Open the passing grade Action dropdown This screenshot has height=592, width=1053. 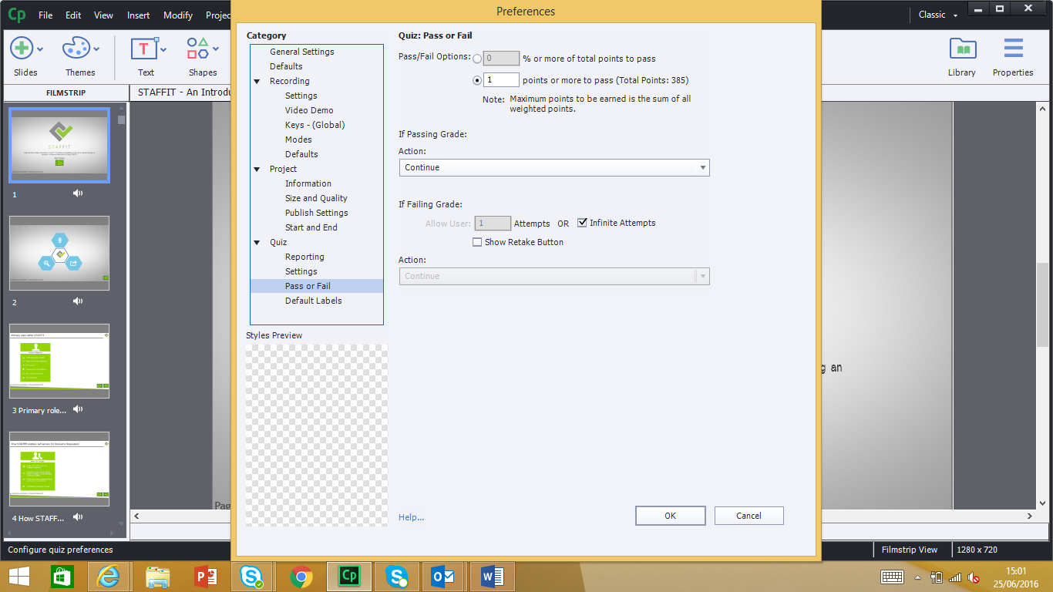(x=554, y=167)
